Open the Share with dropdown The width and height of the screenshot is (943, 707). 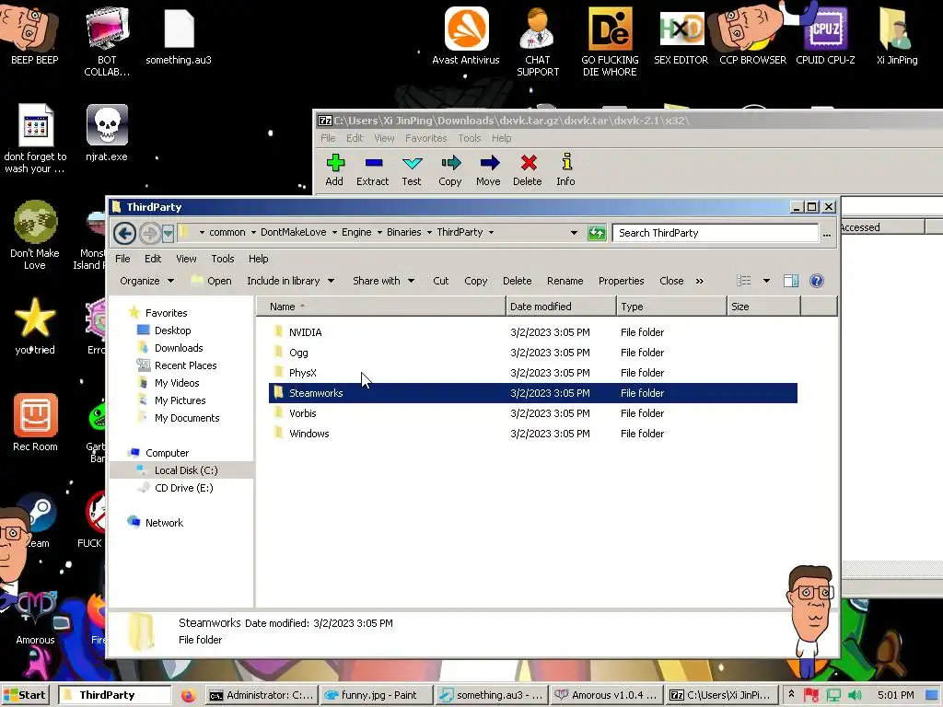384,281
